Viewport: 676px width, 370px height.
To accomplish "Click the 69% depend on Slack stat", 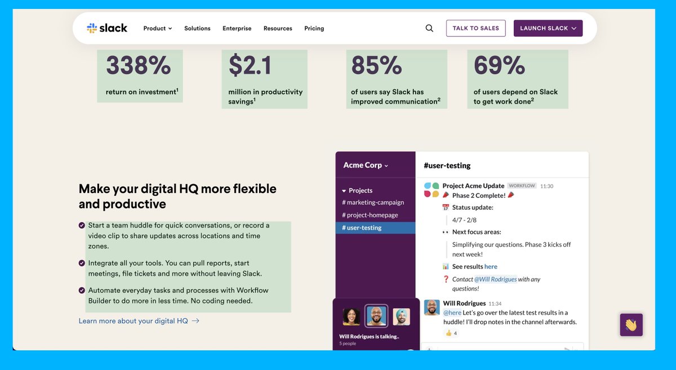I will (x=518, y=79).
